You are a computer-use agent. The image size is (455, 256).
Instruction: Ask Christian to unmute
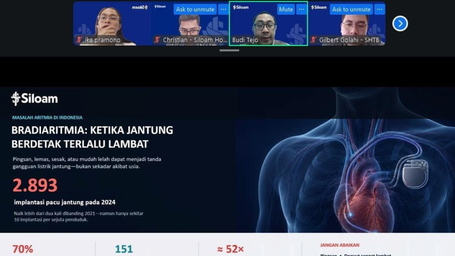pos(195,9)
